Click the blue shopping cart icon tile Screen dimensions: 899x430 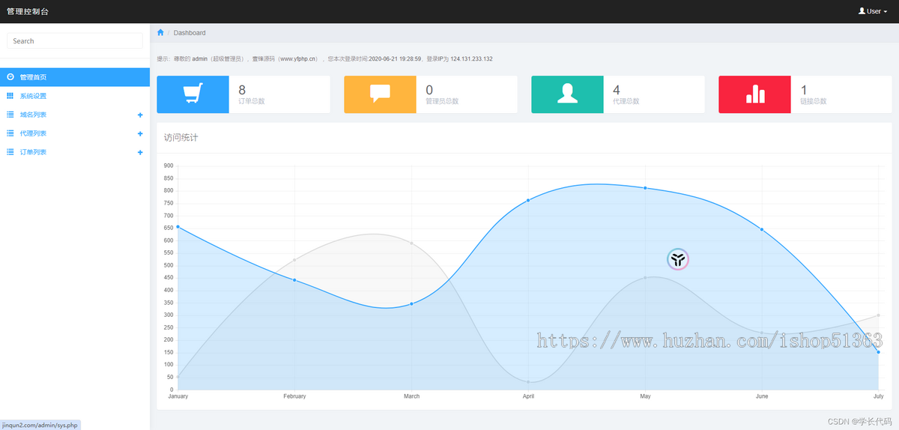[193, 94]
